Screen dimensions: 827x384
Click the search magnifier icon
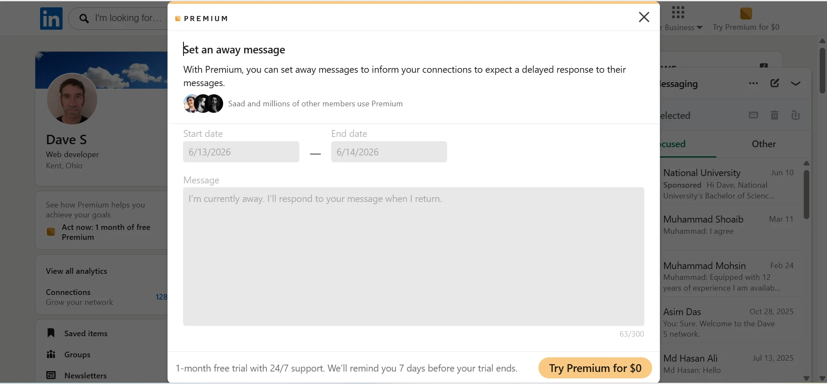click(84, 19)
